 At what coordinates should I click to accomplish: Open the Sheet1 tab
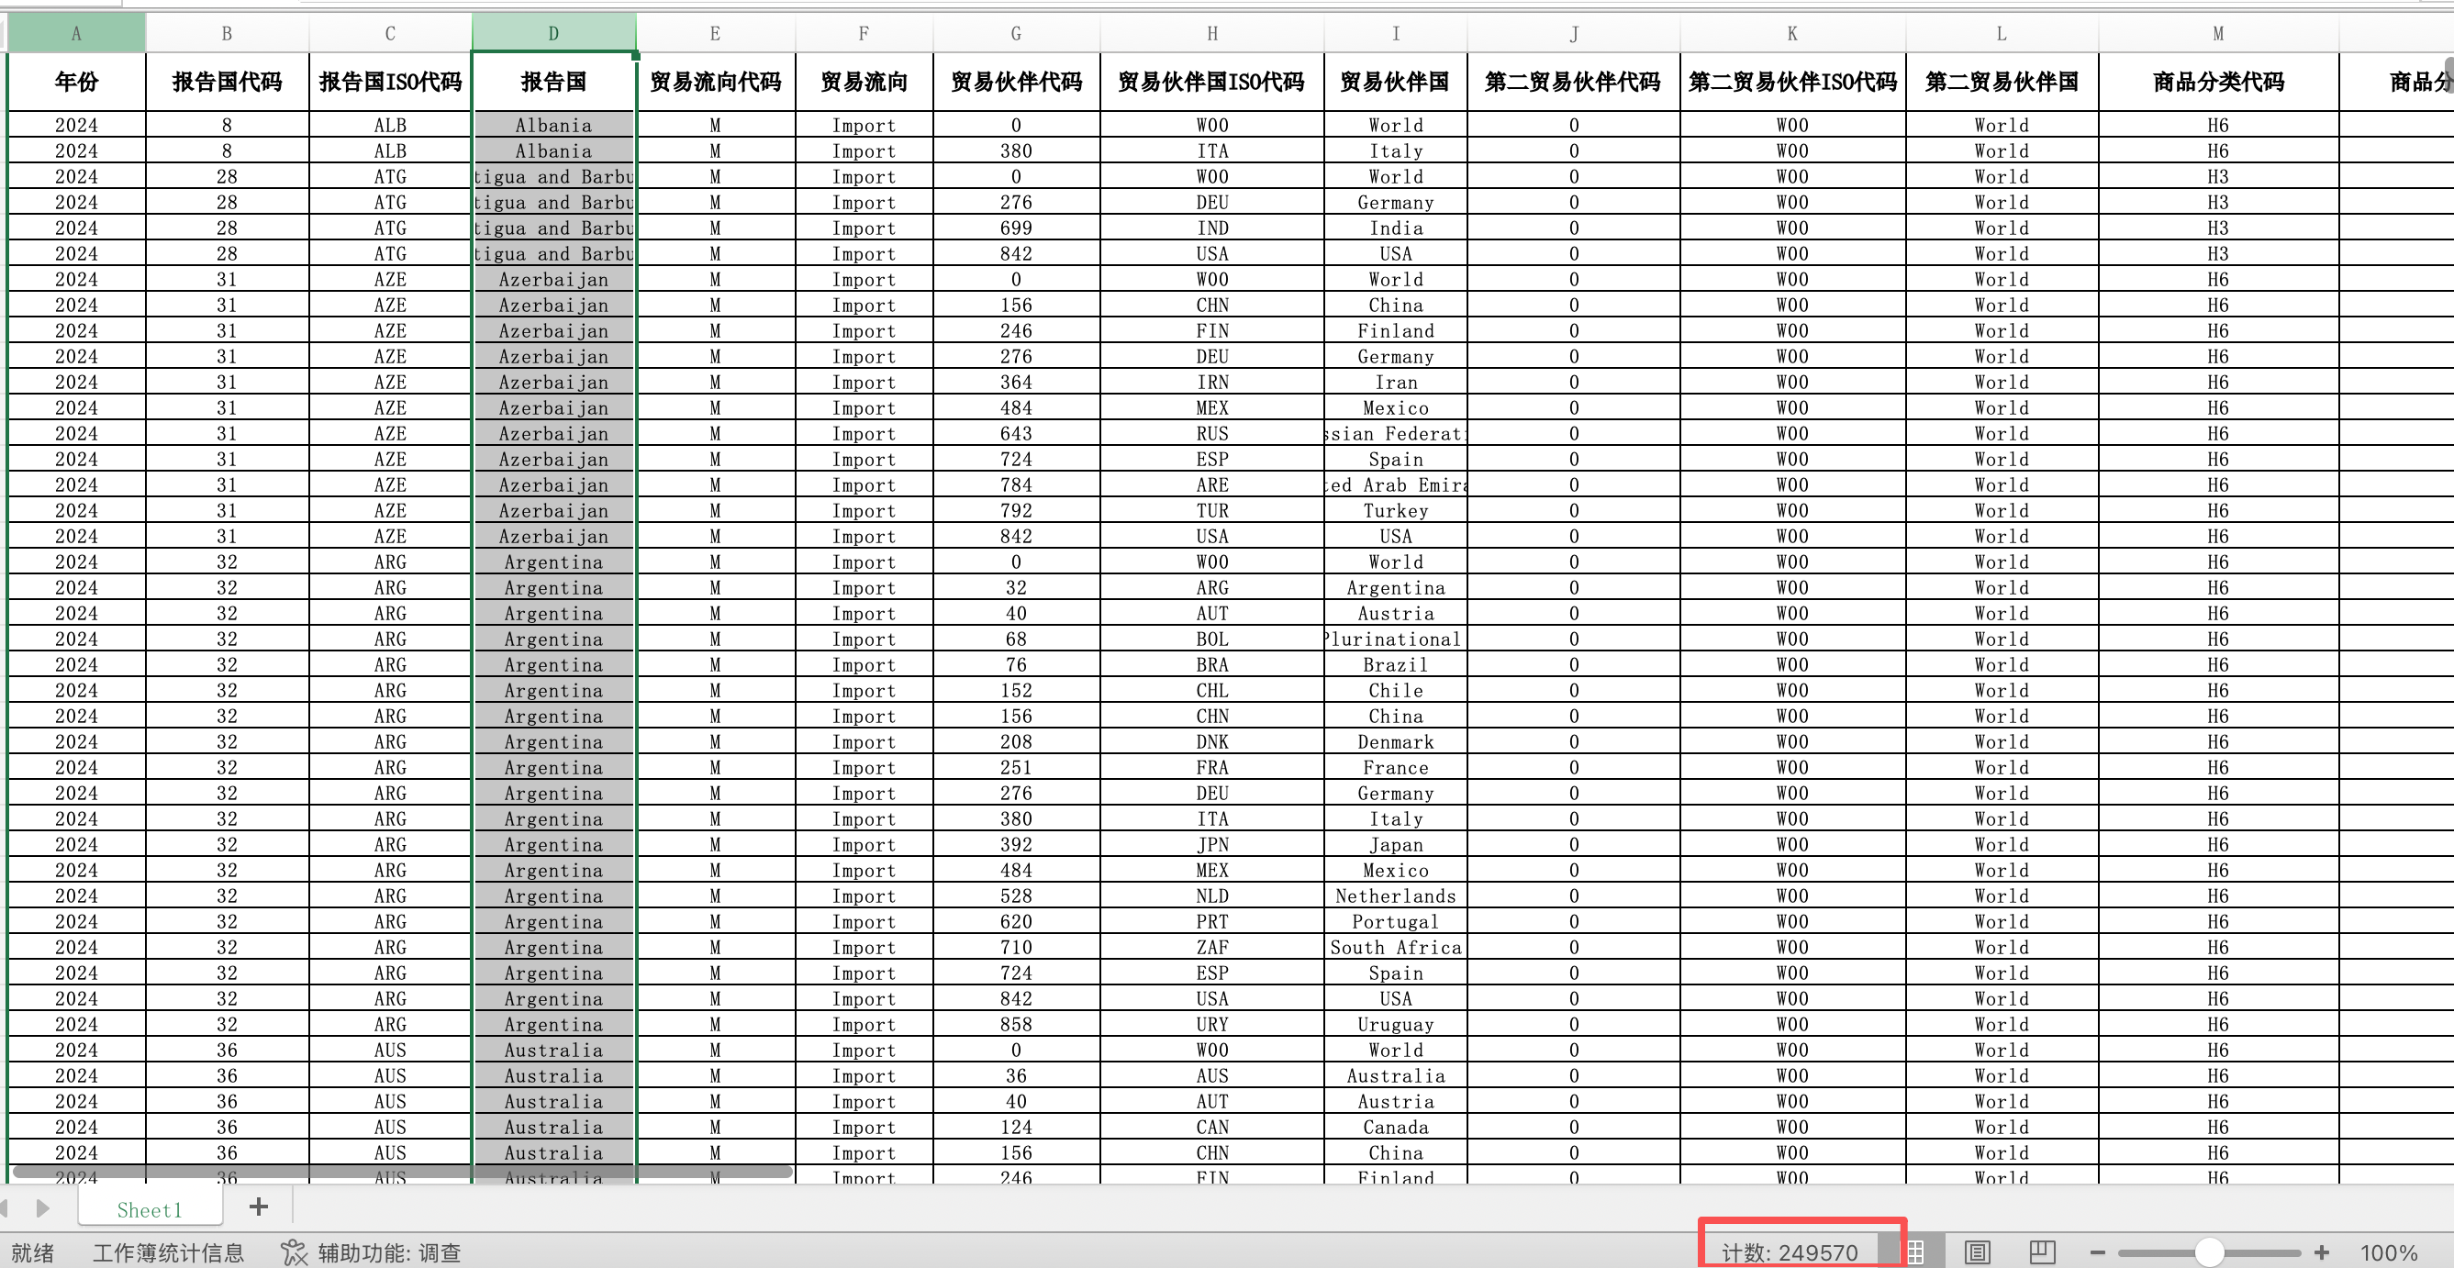click(150, 1209)
